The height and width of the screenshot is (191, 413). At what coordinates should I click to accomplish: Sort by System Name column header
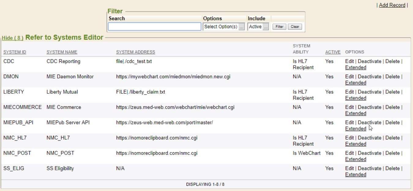click(62, 52)
